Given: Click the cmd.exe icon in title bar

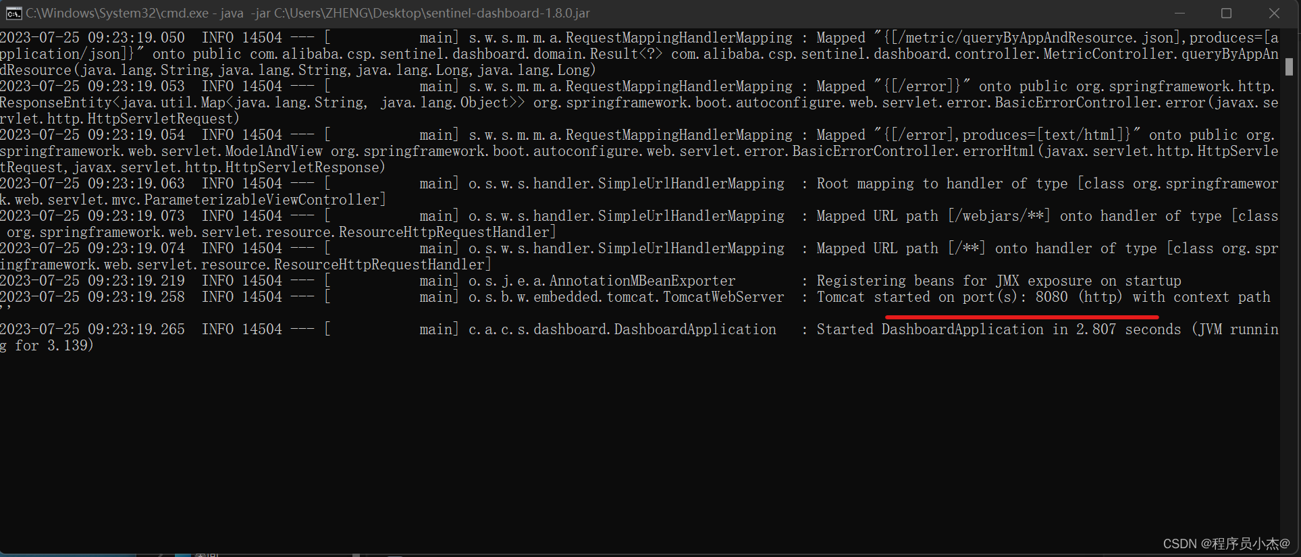Looking at the screenshot, I should [14, 14].
